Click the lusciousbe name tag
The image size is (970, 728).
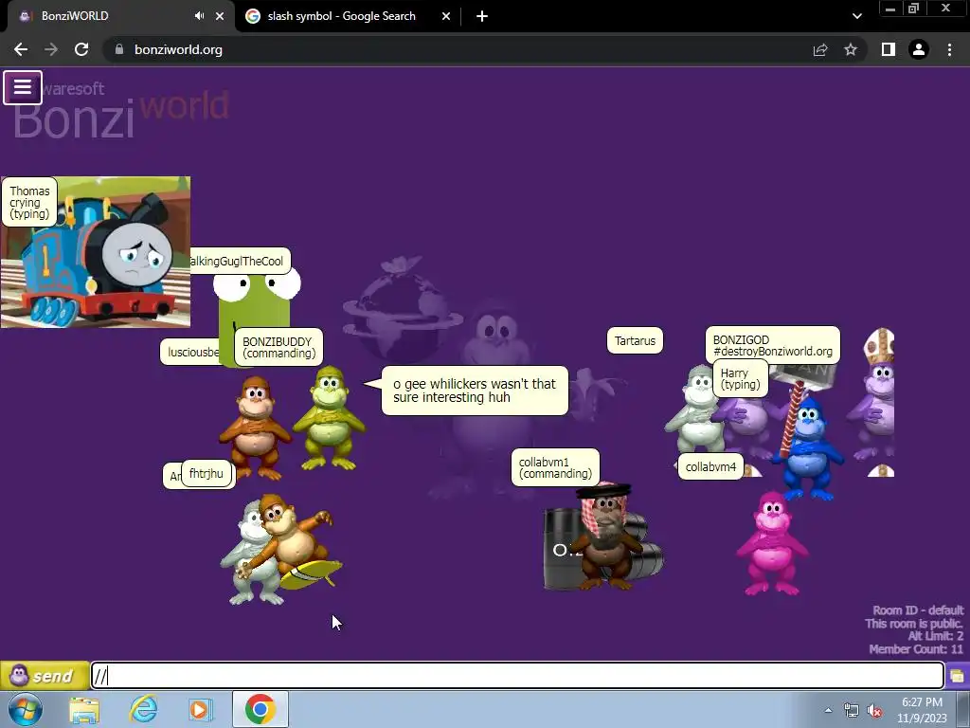click(191, 353)
